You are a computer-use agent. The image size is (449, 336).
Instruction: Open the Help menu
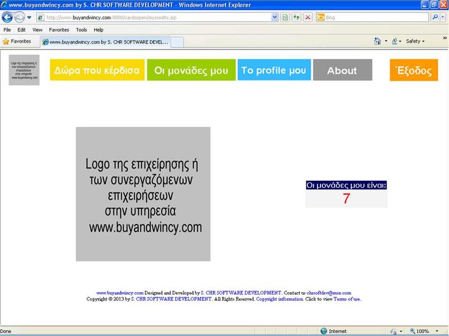click(x=99, y=30)
